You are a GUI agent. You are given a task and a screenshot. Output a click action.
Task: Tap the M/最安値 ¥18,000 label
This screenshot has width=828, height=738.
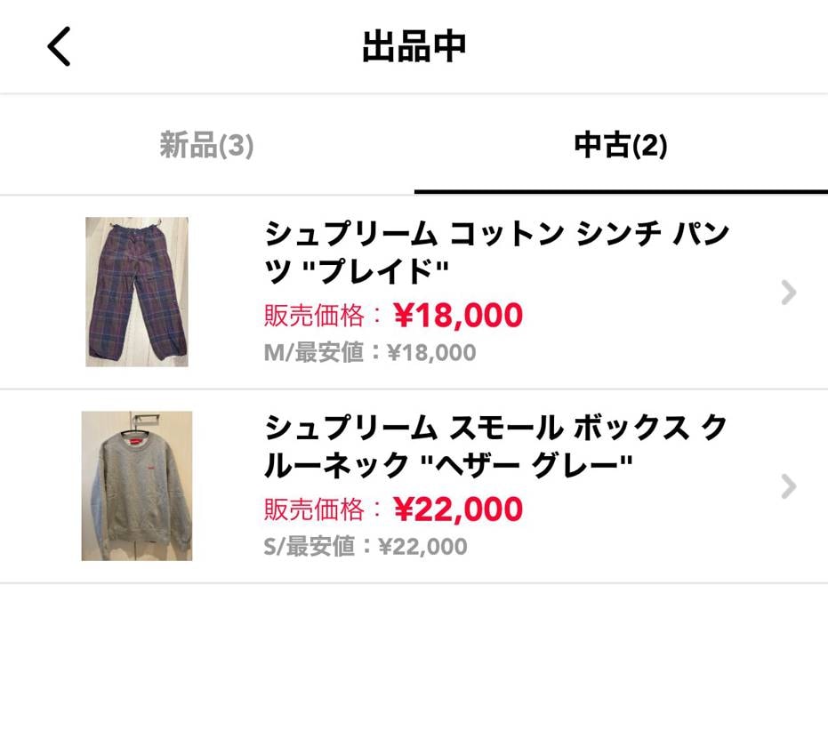[x=370, y=352]
